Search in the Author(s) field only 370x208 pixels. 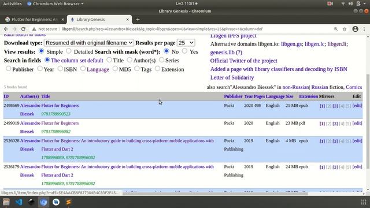pyautogui.click(x=129, y=60)
